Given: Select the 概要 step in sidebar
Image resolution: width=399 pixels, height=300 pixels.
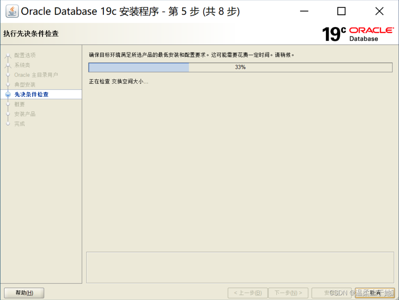Looking at the screenshot, I should [x=19, y=104].
